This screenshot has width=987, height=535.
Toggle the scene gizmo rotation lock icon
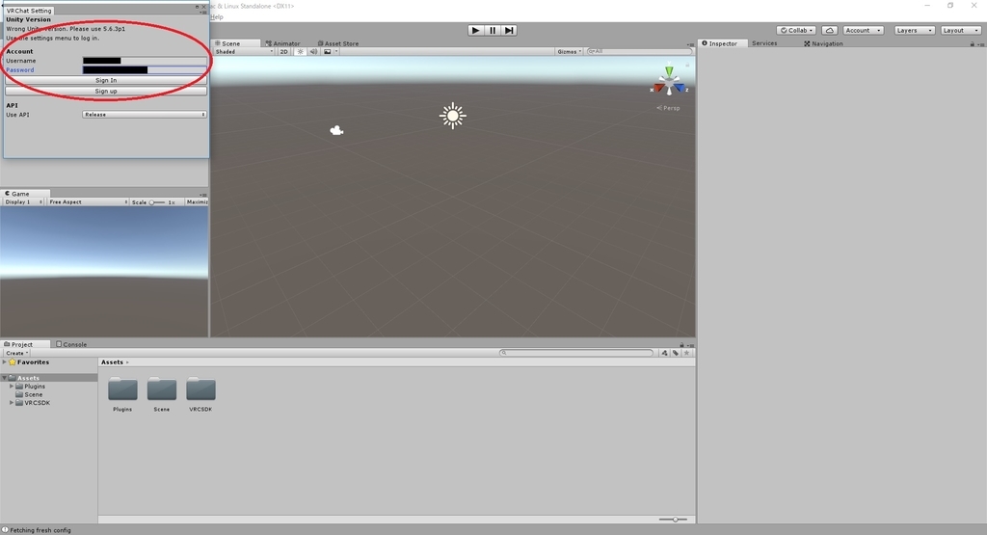(687, 65)
